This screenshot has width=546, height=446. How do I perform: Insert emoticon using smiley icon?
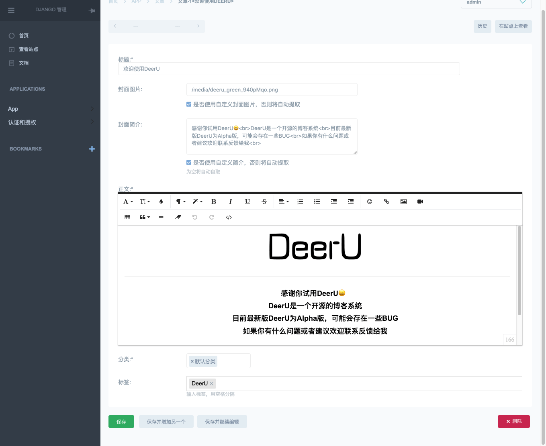click(370, 202)
